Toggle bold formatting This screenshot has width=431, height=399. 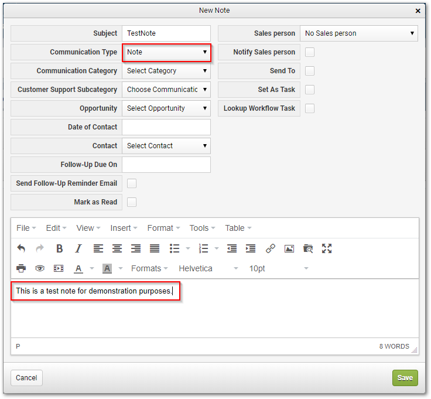click(59, 248)
